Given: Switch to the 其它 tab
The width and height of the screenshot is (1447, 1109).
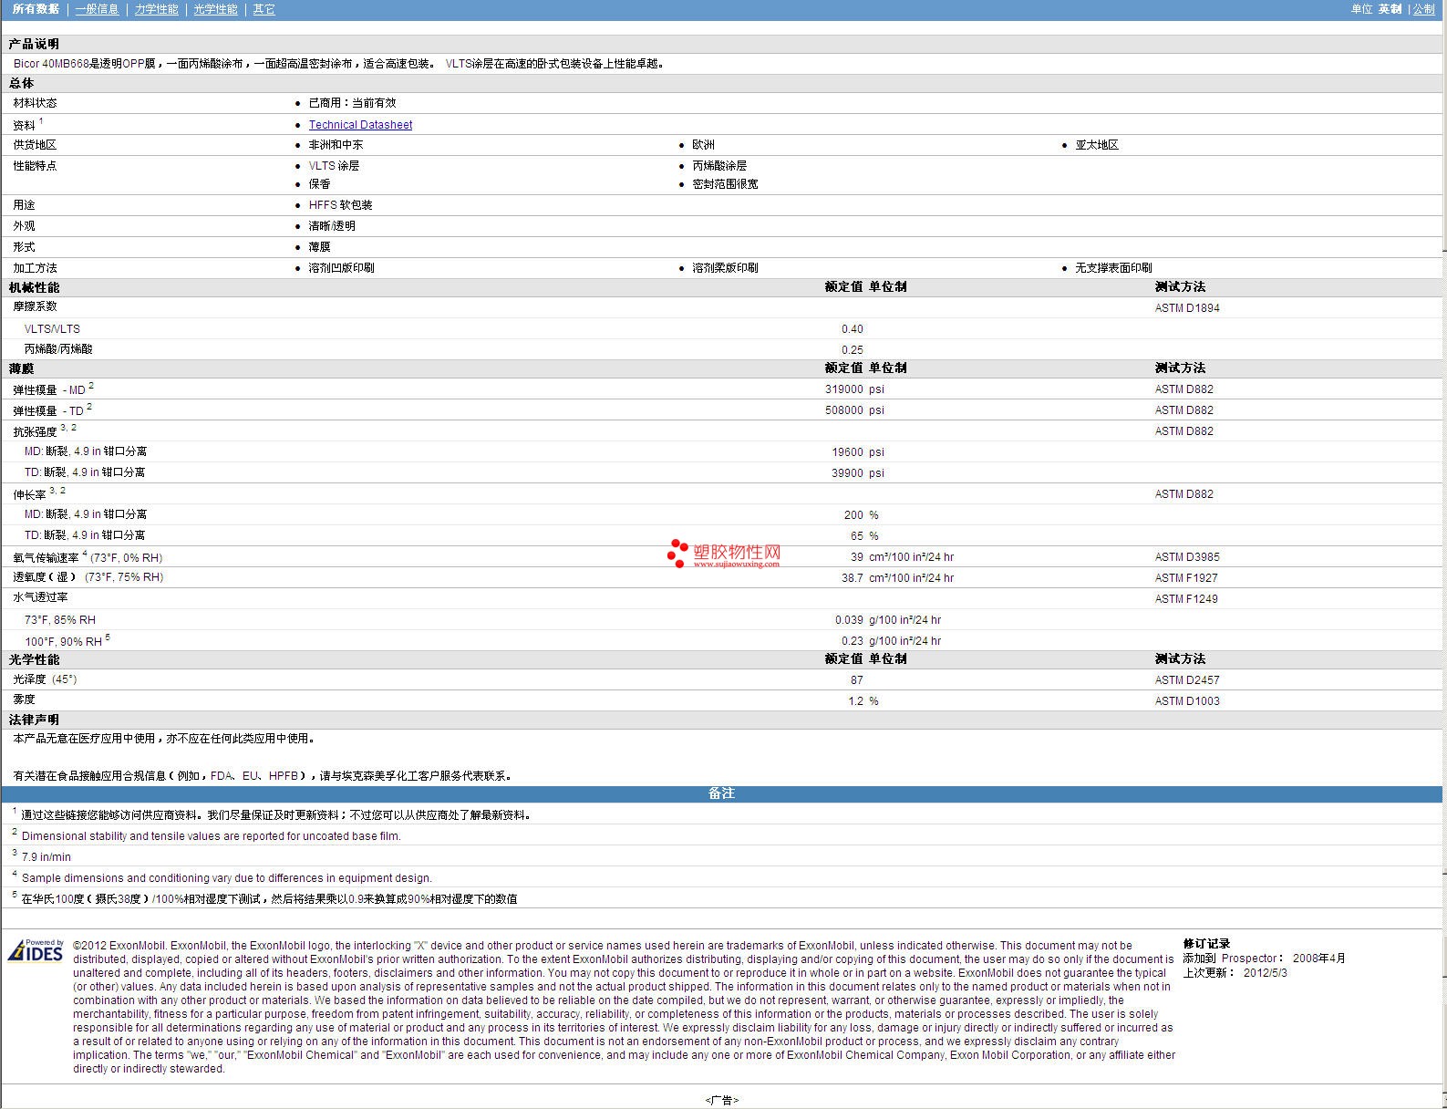Looking at the screenshot, I should [x=264, y=9].
